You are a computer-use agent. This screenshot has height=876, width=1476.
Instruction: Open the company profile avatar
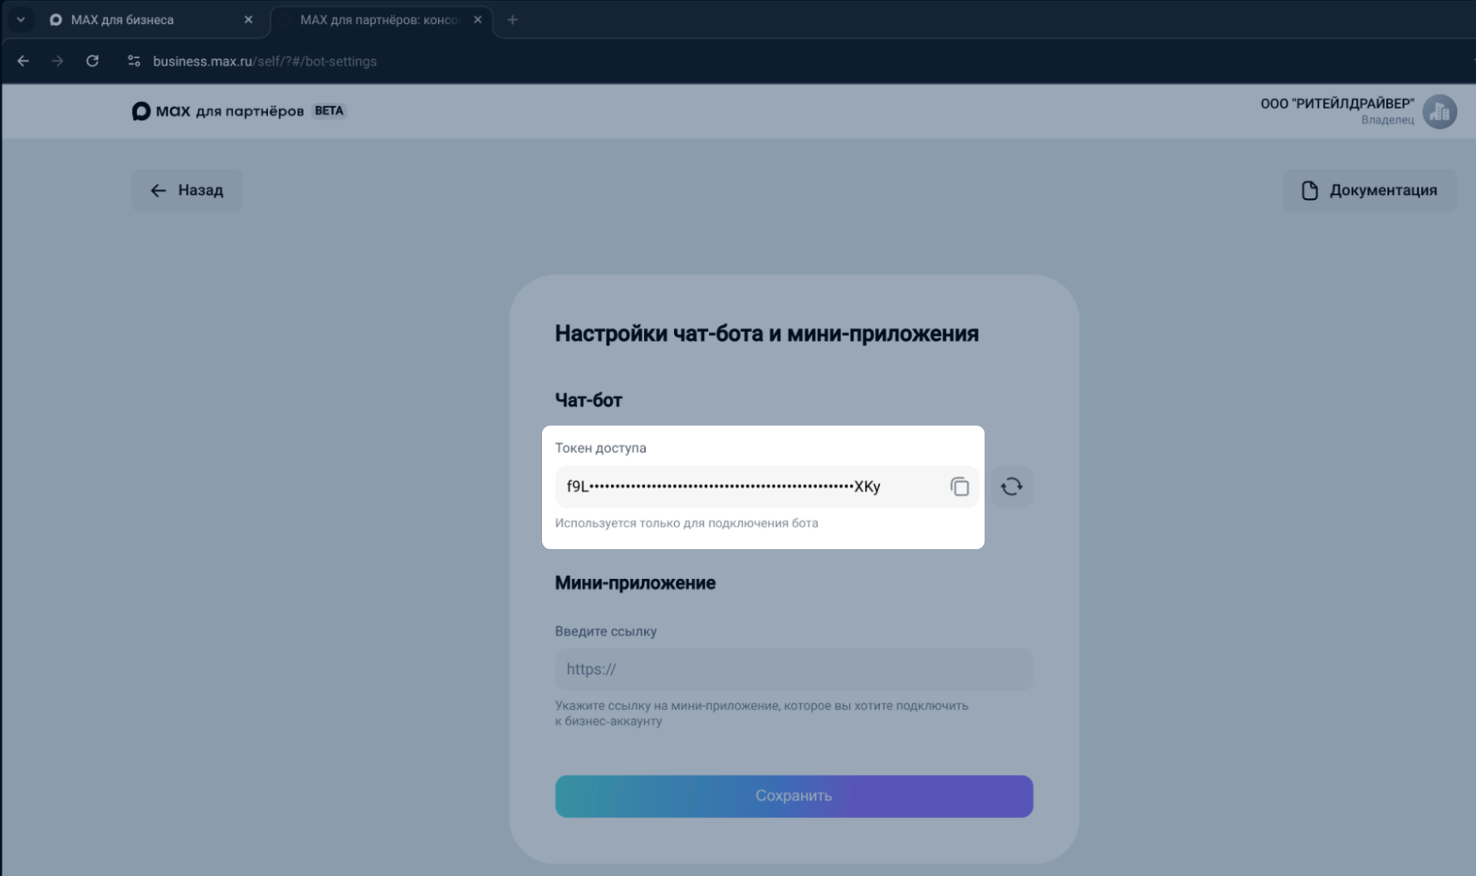click(1439, 111)
